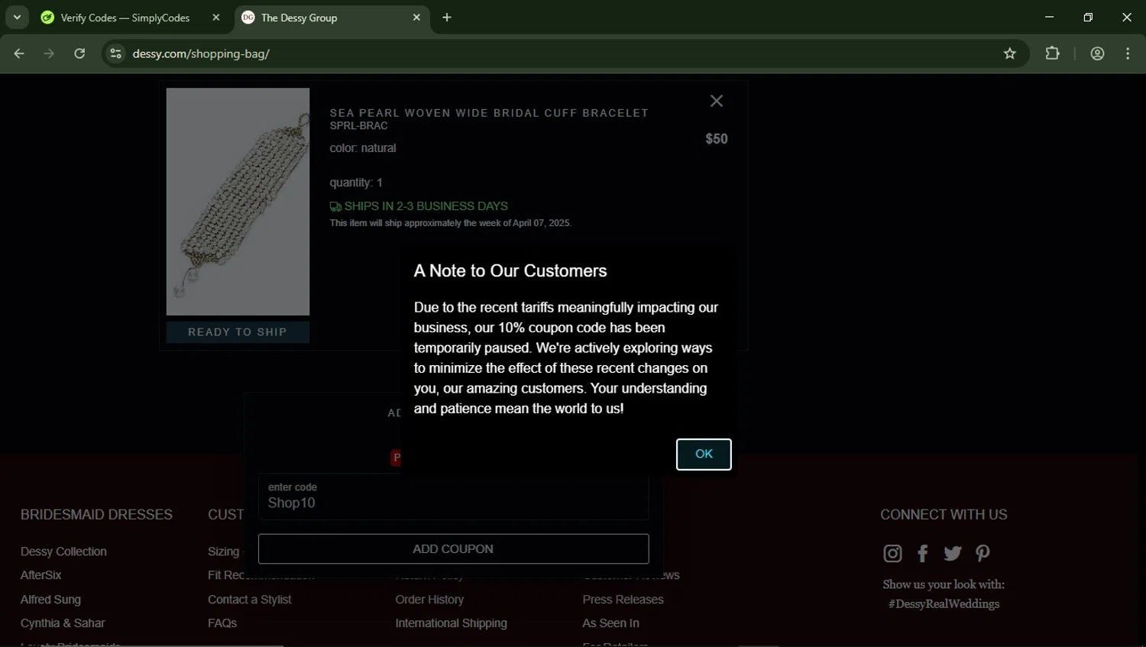
Task: Click OK in the customer note dialog
Action: 704,455
